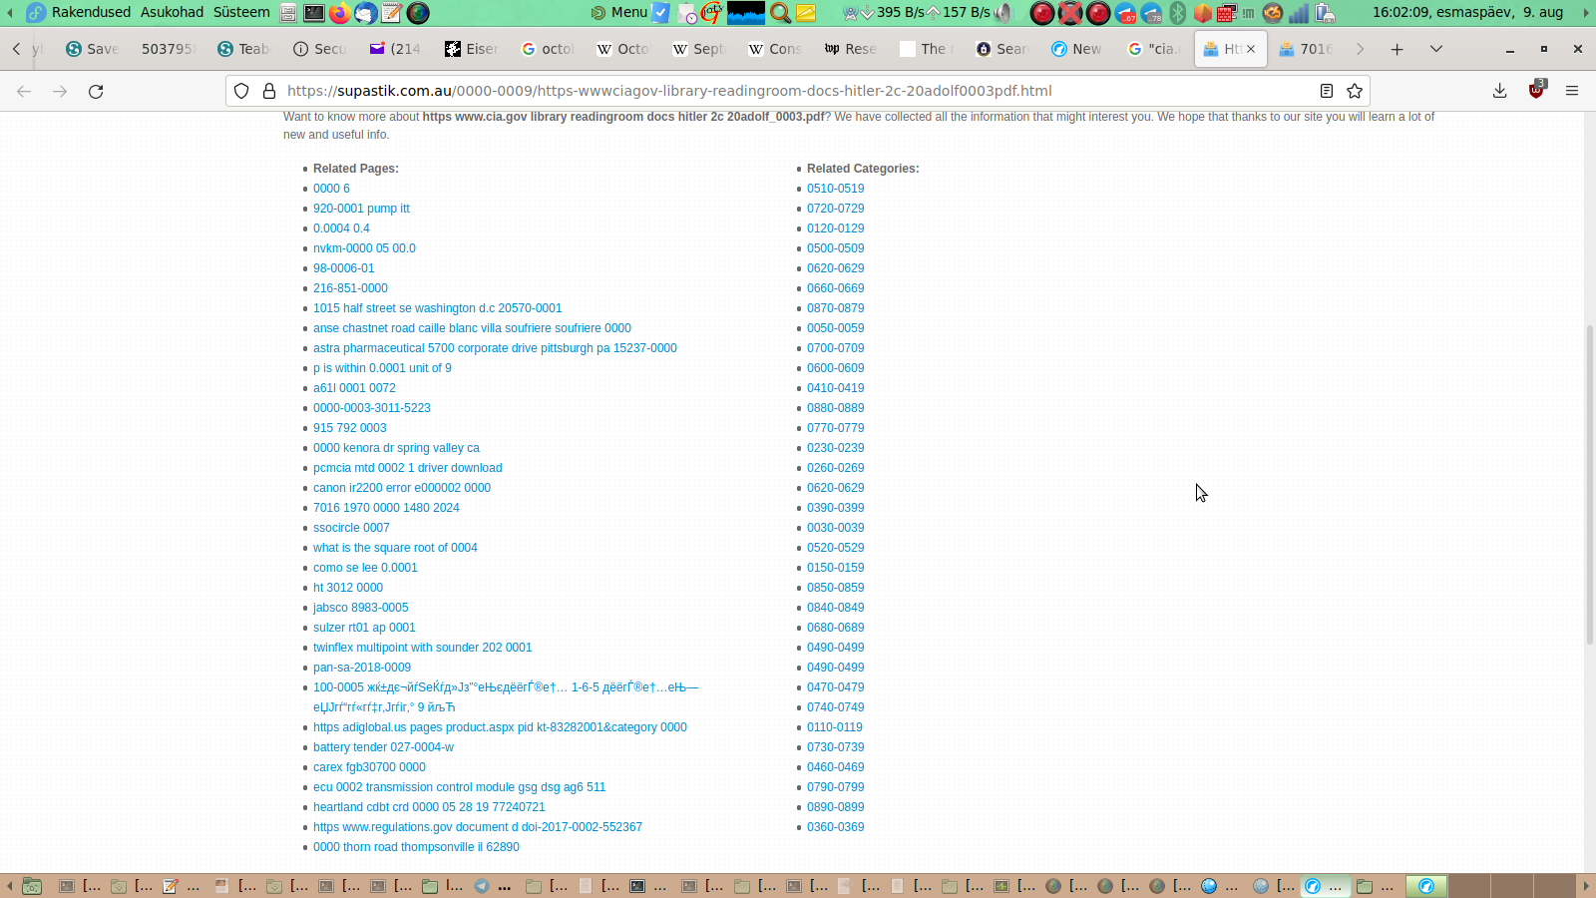Image resolution: width=1596 pixels, height=898 pixels.
Task: Switch to the 'Save' browser tab
Action: click(93, 49)
